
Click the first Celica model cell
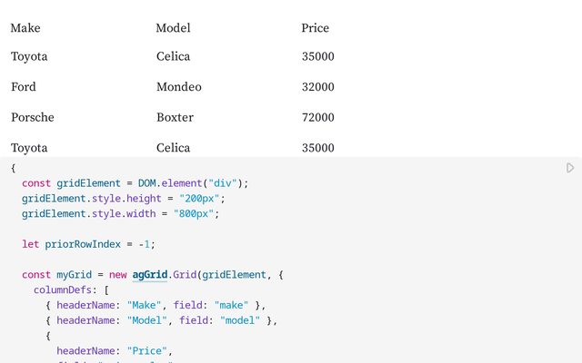[x=174, y=56]
